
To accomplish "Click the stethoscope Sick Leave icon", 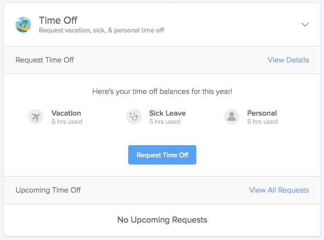I will coord(134,117).
